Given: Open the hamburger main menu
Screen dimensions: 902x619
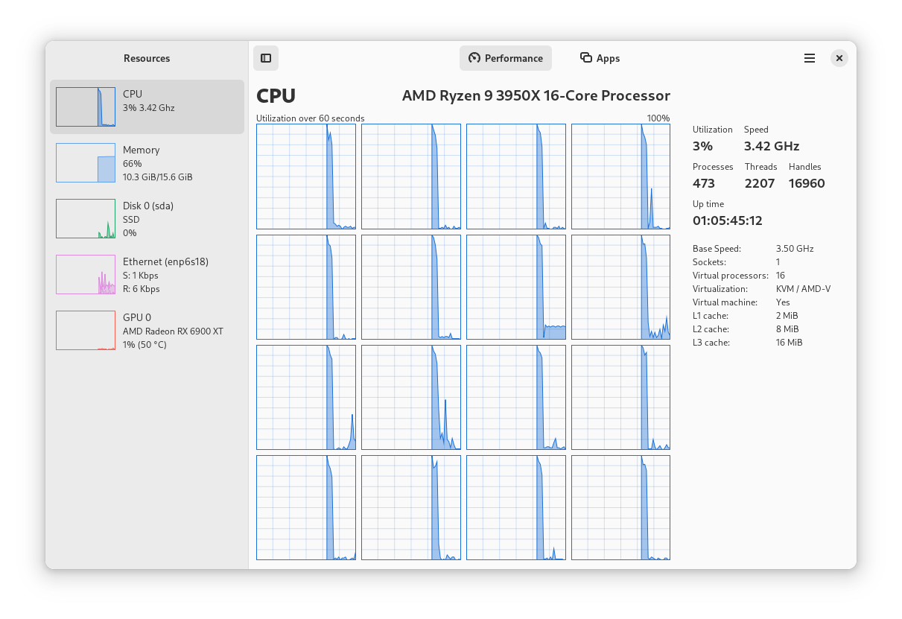Looking at the screenshot, I should (810, 58).
